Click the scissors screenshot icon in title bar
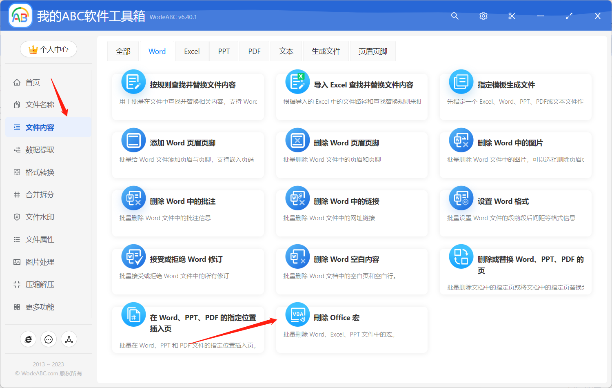The height and width of the screenshot is (388, 612). tap(512, 16)
